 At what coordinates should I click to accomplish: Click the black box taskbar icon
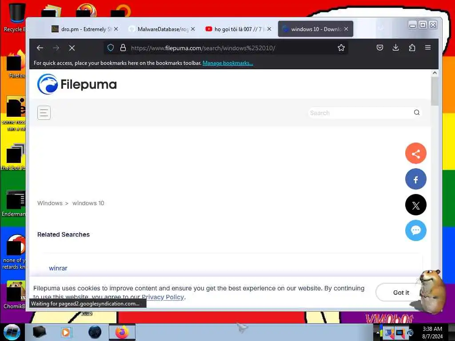pyautogui.click(x=39, y=332)
